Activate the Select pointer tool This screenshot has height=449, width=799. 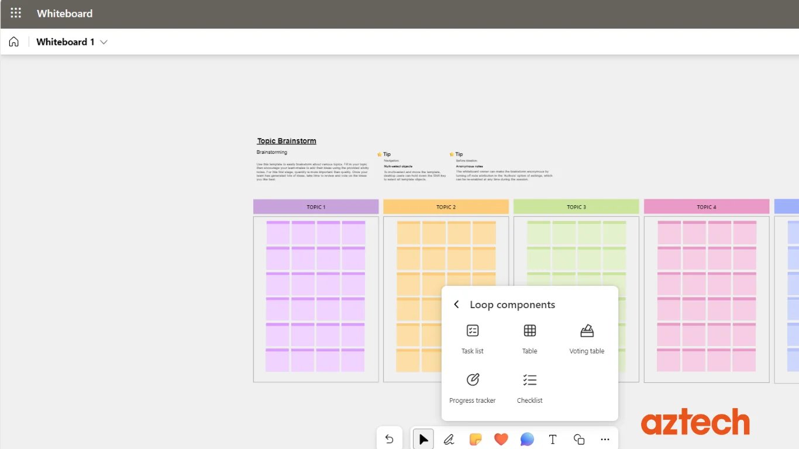tap(423, 439)
